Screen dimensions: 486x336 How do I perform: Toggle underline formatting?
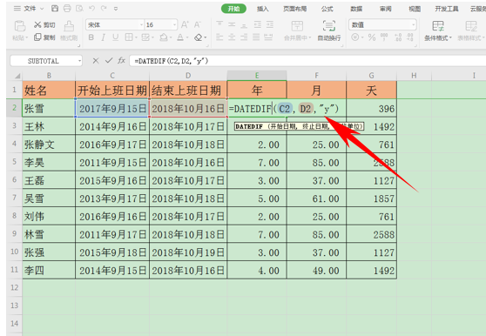pos(115,37)
